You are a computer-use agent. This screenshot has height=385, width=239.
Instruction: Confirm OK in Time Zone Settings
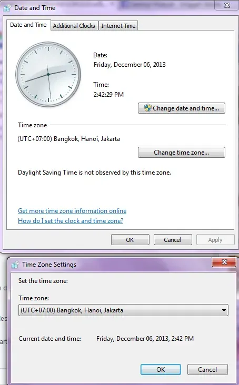tap(161, 370)
